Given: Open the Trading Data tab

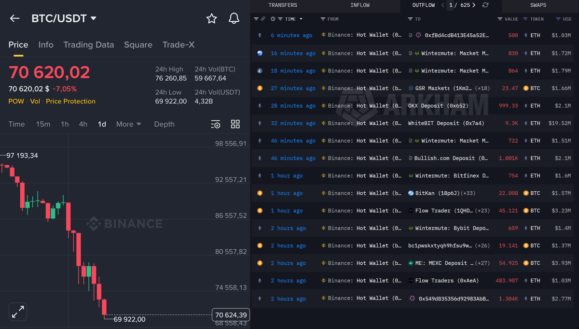Looking at the screenshot, I should 89,44.
